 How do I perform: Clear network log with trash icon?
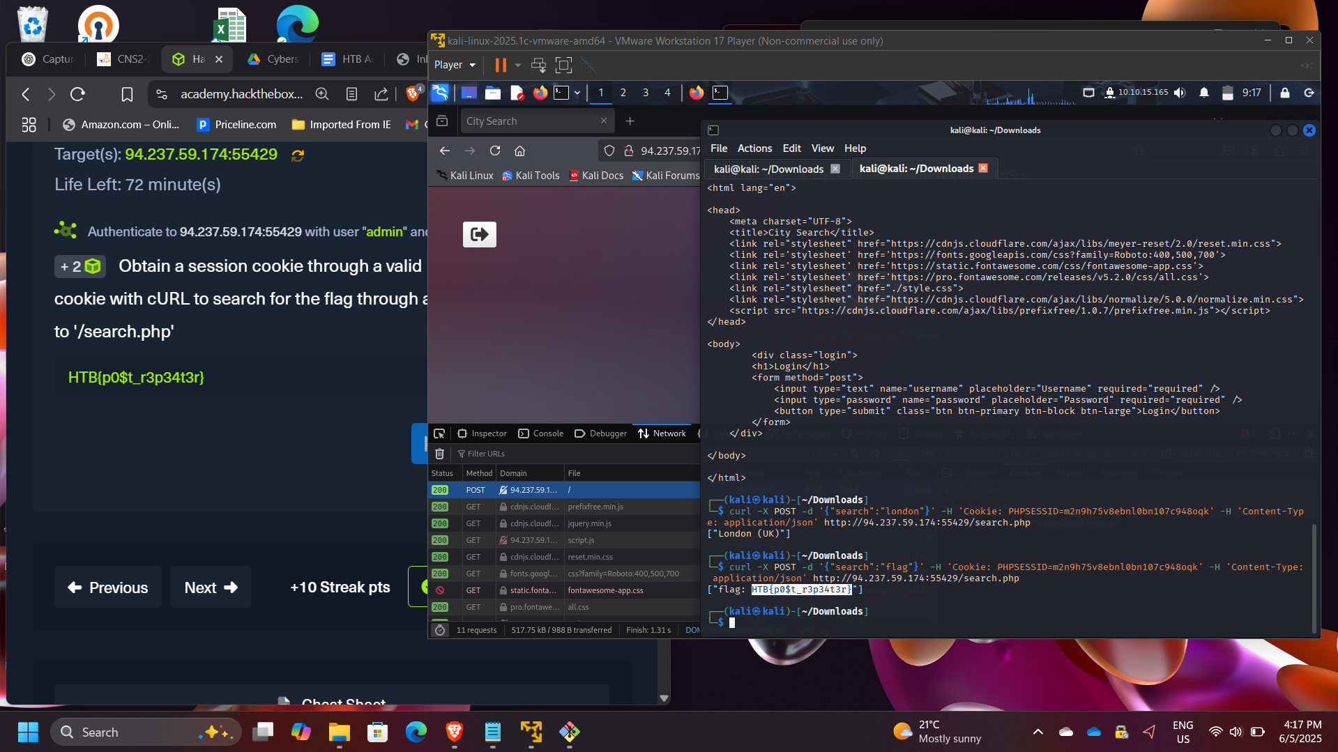[439, 454]
